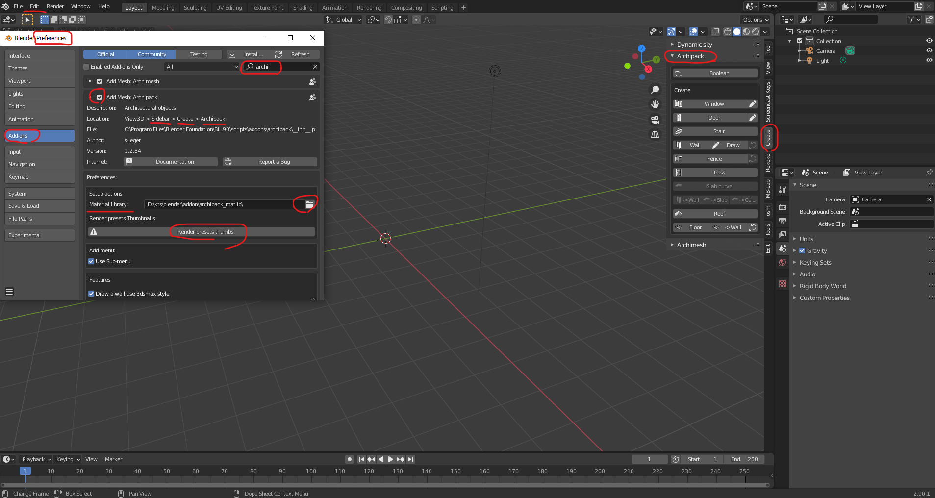Open Render menu

[55, 6]
